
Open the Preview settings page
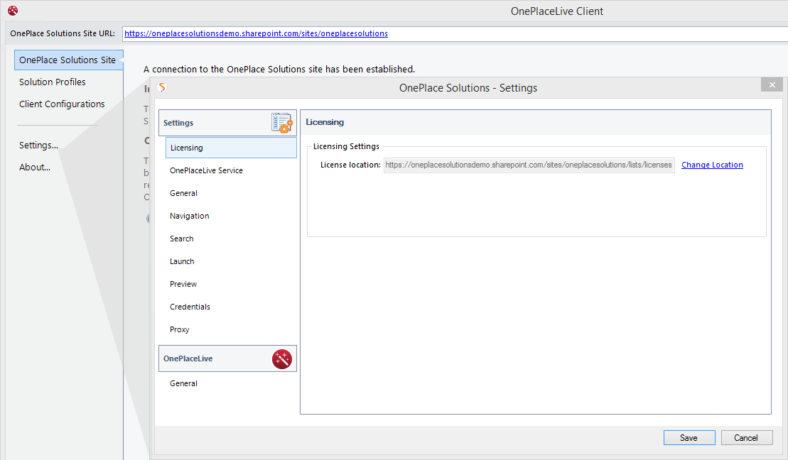click(183, 284)
